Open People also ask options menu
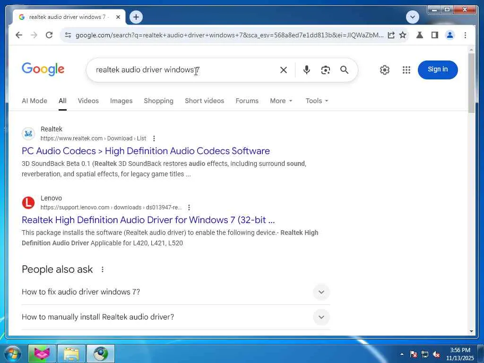The height and width of the screenshot is (363, 484). point(103,269)
